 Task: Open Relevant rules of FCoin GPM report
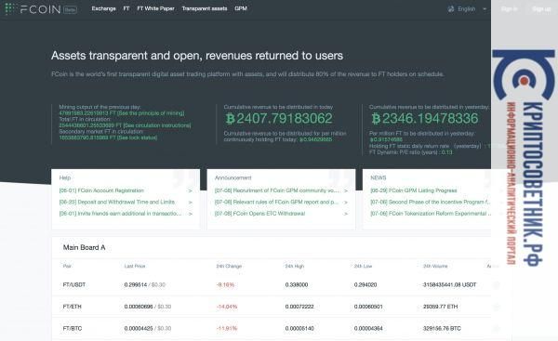tap(276, 202)
